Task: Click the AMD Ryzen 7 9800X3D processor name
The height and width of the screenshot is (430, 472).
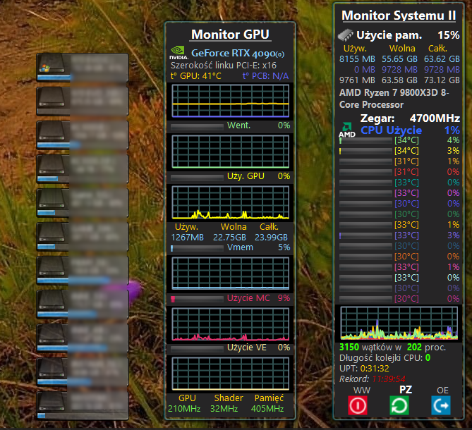Action: point(394,98)
